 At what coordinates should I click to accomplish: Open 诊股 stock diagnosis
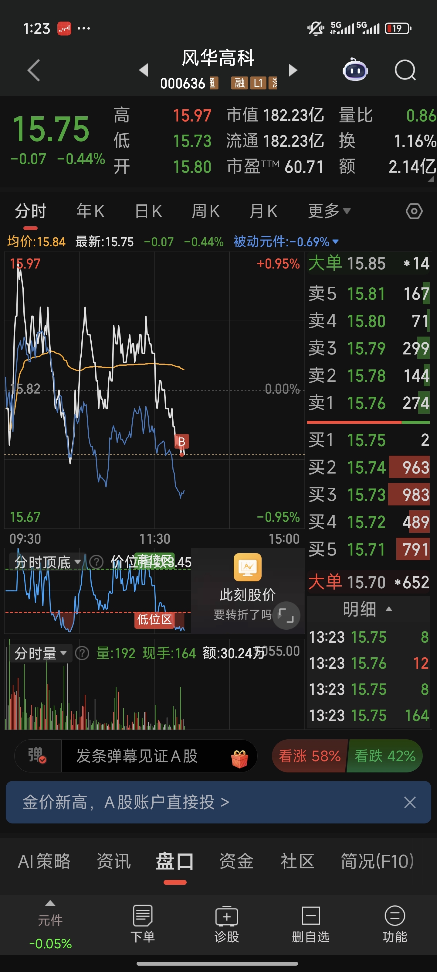227,924
